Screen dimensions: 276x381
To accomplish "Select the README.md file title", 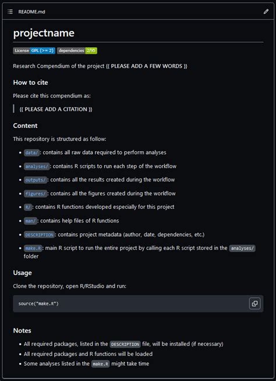I will coord(31,12).
